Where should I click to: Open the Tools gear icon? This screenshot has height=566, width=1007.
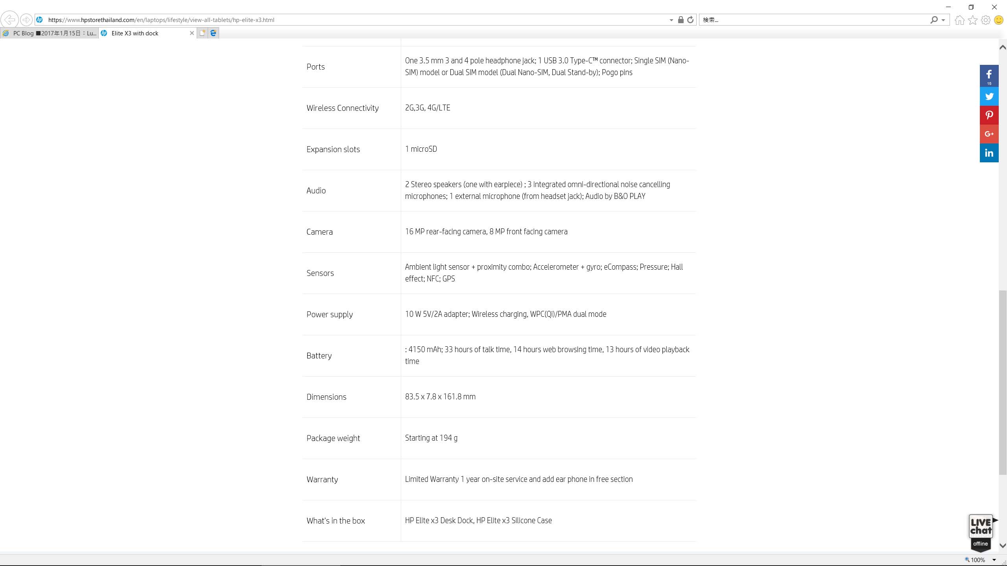click(985, 20)
